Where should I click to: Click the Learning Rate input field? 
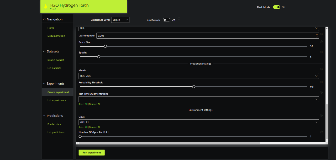(x=205, y=36)
